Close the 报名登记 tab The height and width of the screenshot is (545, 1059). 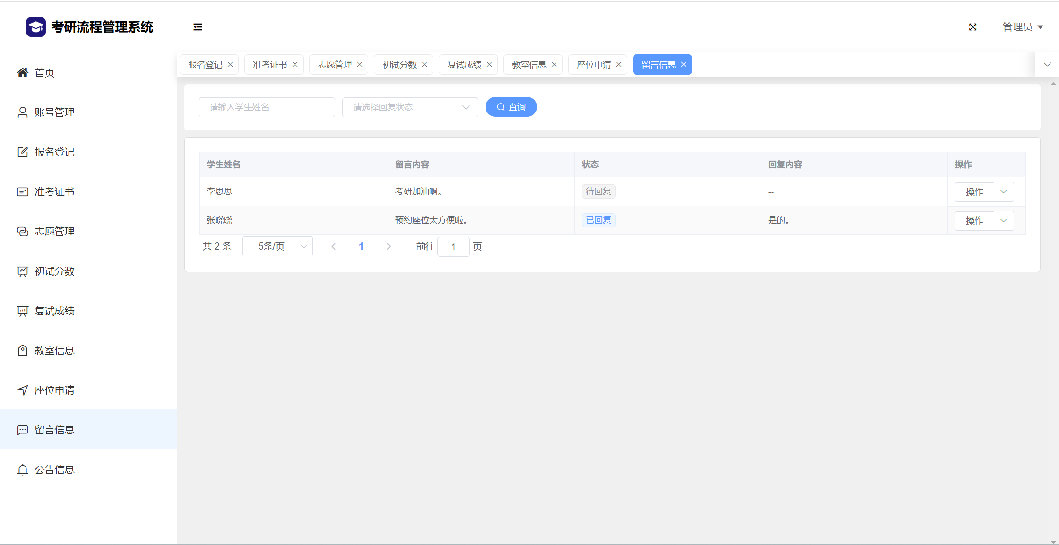230,64
